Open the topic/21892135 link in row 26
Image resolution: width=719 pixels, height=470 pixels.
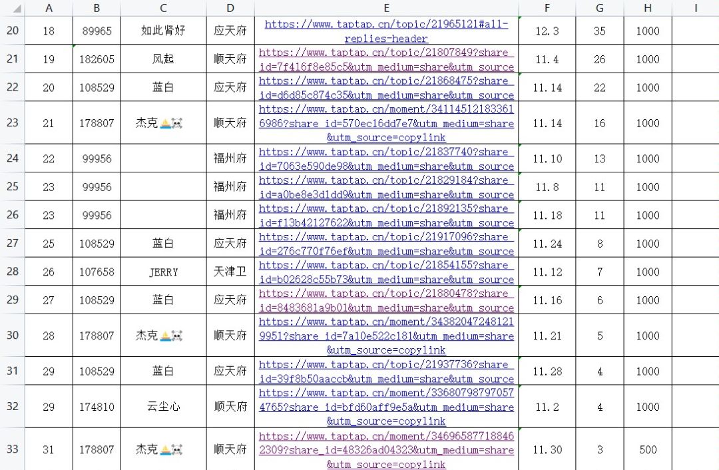click(x=387, y=215)
